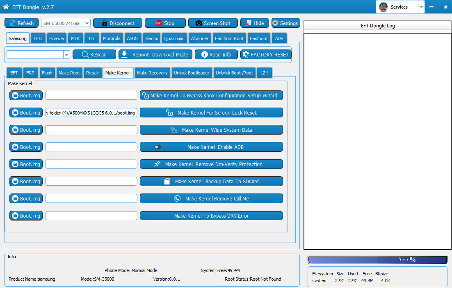Click the 100% progress bar
The width and height of the screenshot is (452, 288).
377,260
